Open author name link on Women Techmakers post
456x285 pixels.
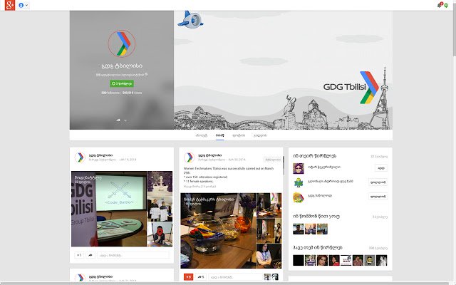coord(209,155)
